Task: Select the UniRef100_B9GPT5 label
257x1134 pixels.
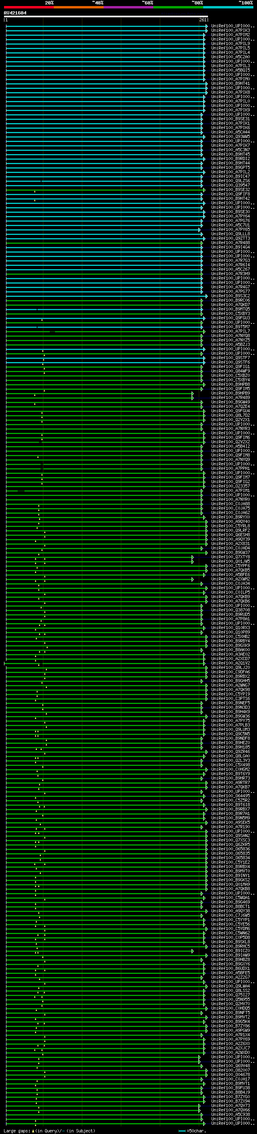Action: point(230,167)
